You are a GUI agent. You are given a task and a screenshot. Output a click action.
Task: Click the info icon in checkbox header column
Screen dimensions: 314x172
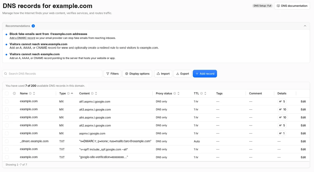click(x=14, y=93)
